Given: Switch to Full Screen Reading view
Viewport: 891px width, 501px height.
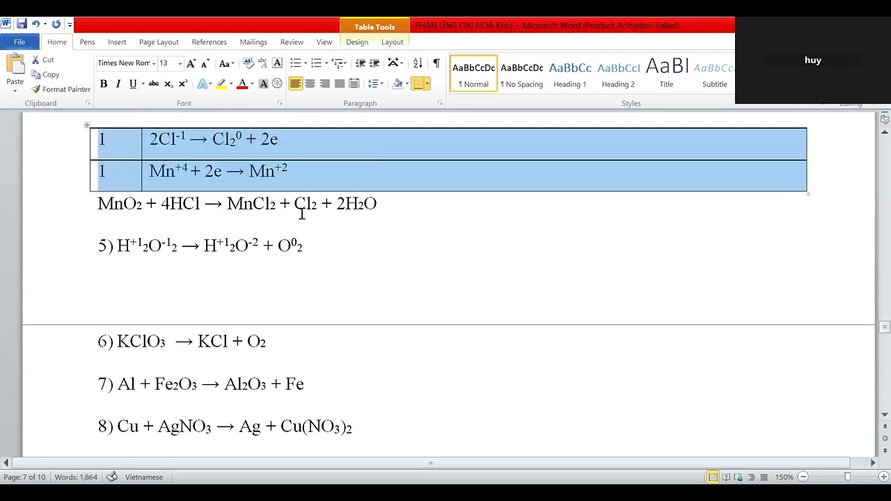Looking at the screenshot, I should 727,477.
